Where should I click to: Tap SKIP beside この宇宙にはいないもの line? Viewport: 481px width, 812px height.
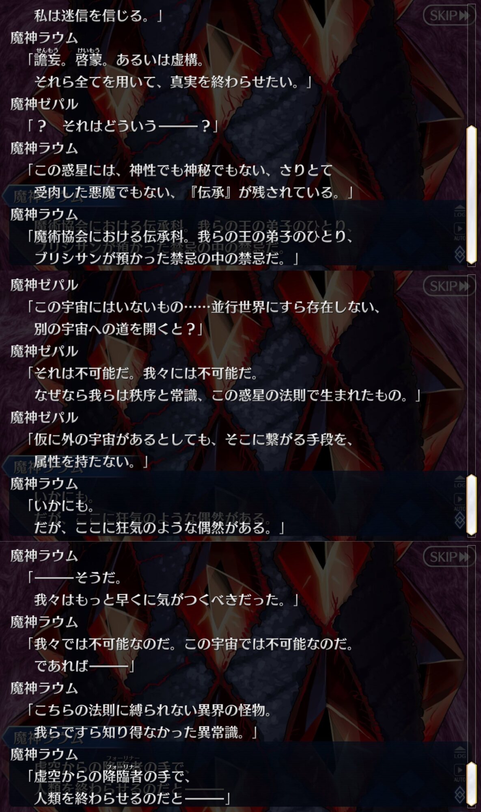tap(449, 286)
